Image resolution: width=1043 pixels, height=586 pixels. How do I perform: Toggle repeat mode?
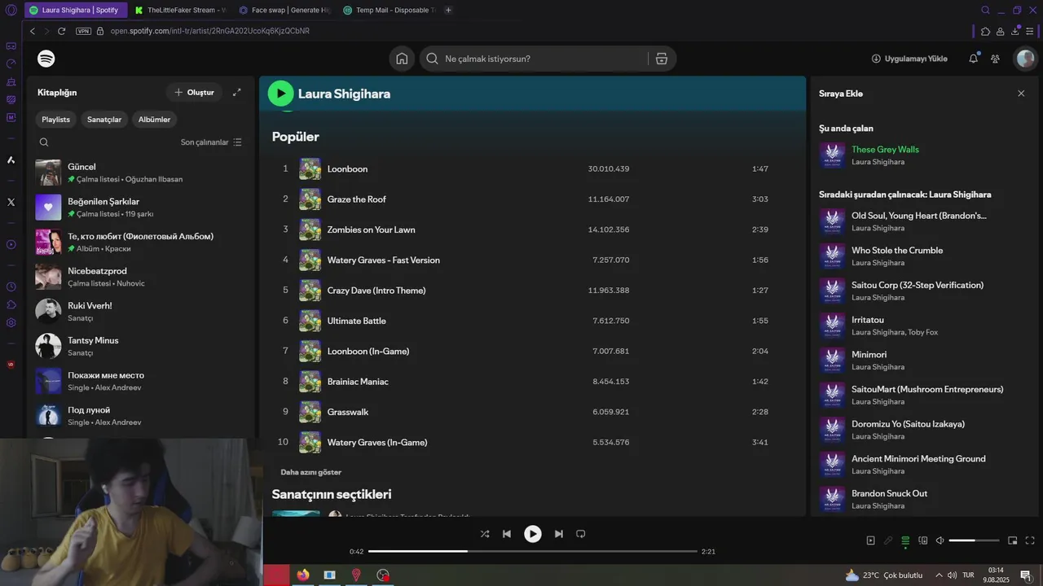pos(581,534)
